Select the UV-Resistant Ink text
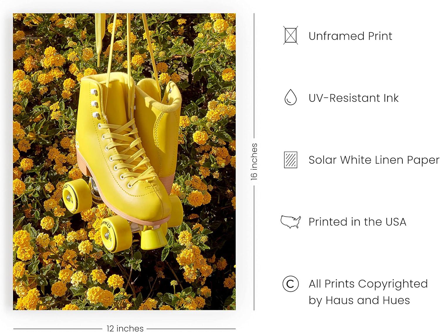 [x=353, y=98]
